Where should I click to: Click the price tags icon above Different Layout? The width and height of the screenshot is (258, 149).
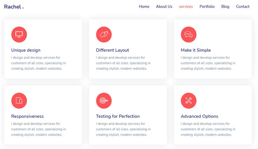(x=104, y=34)
